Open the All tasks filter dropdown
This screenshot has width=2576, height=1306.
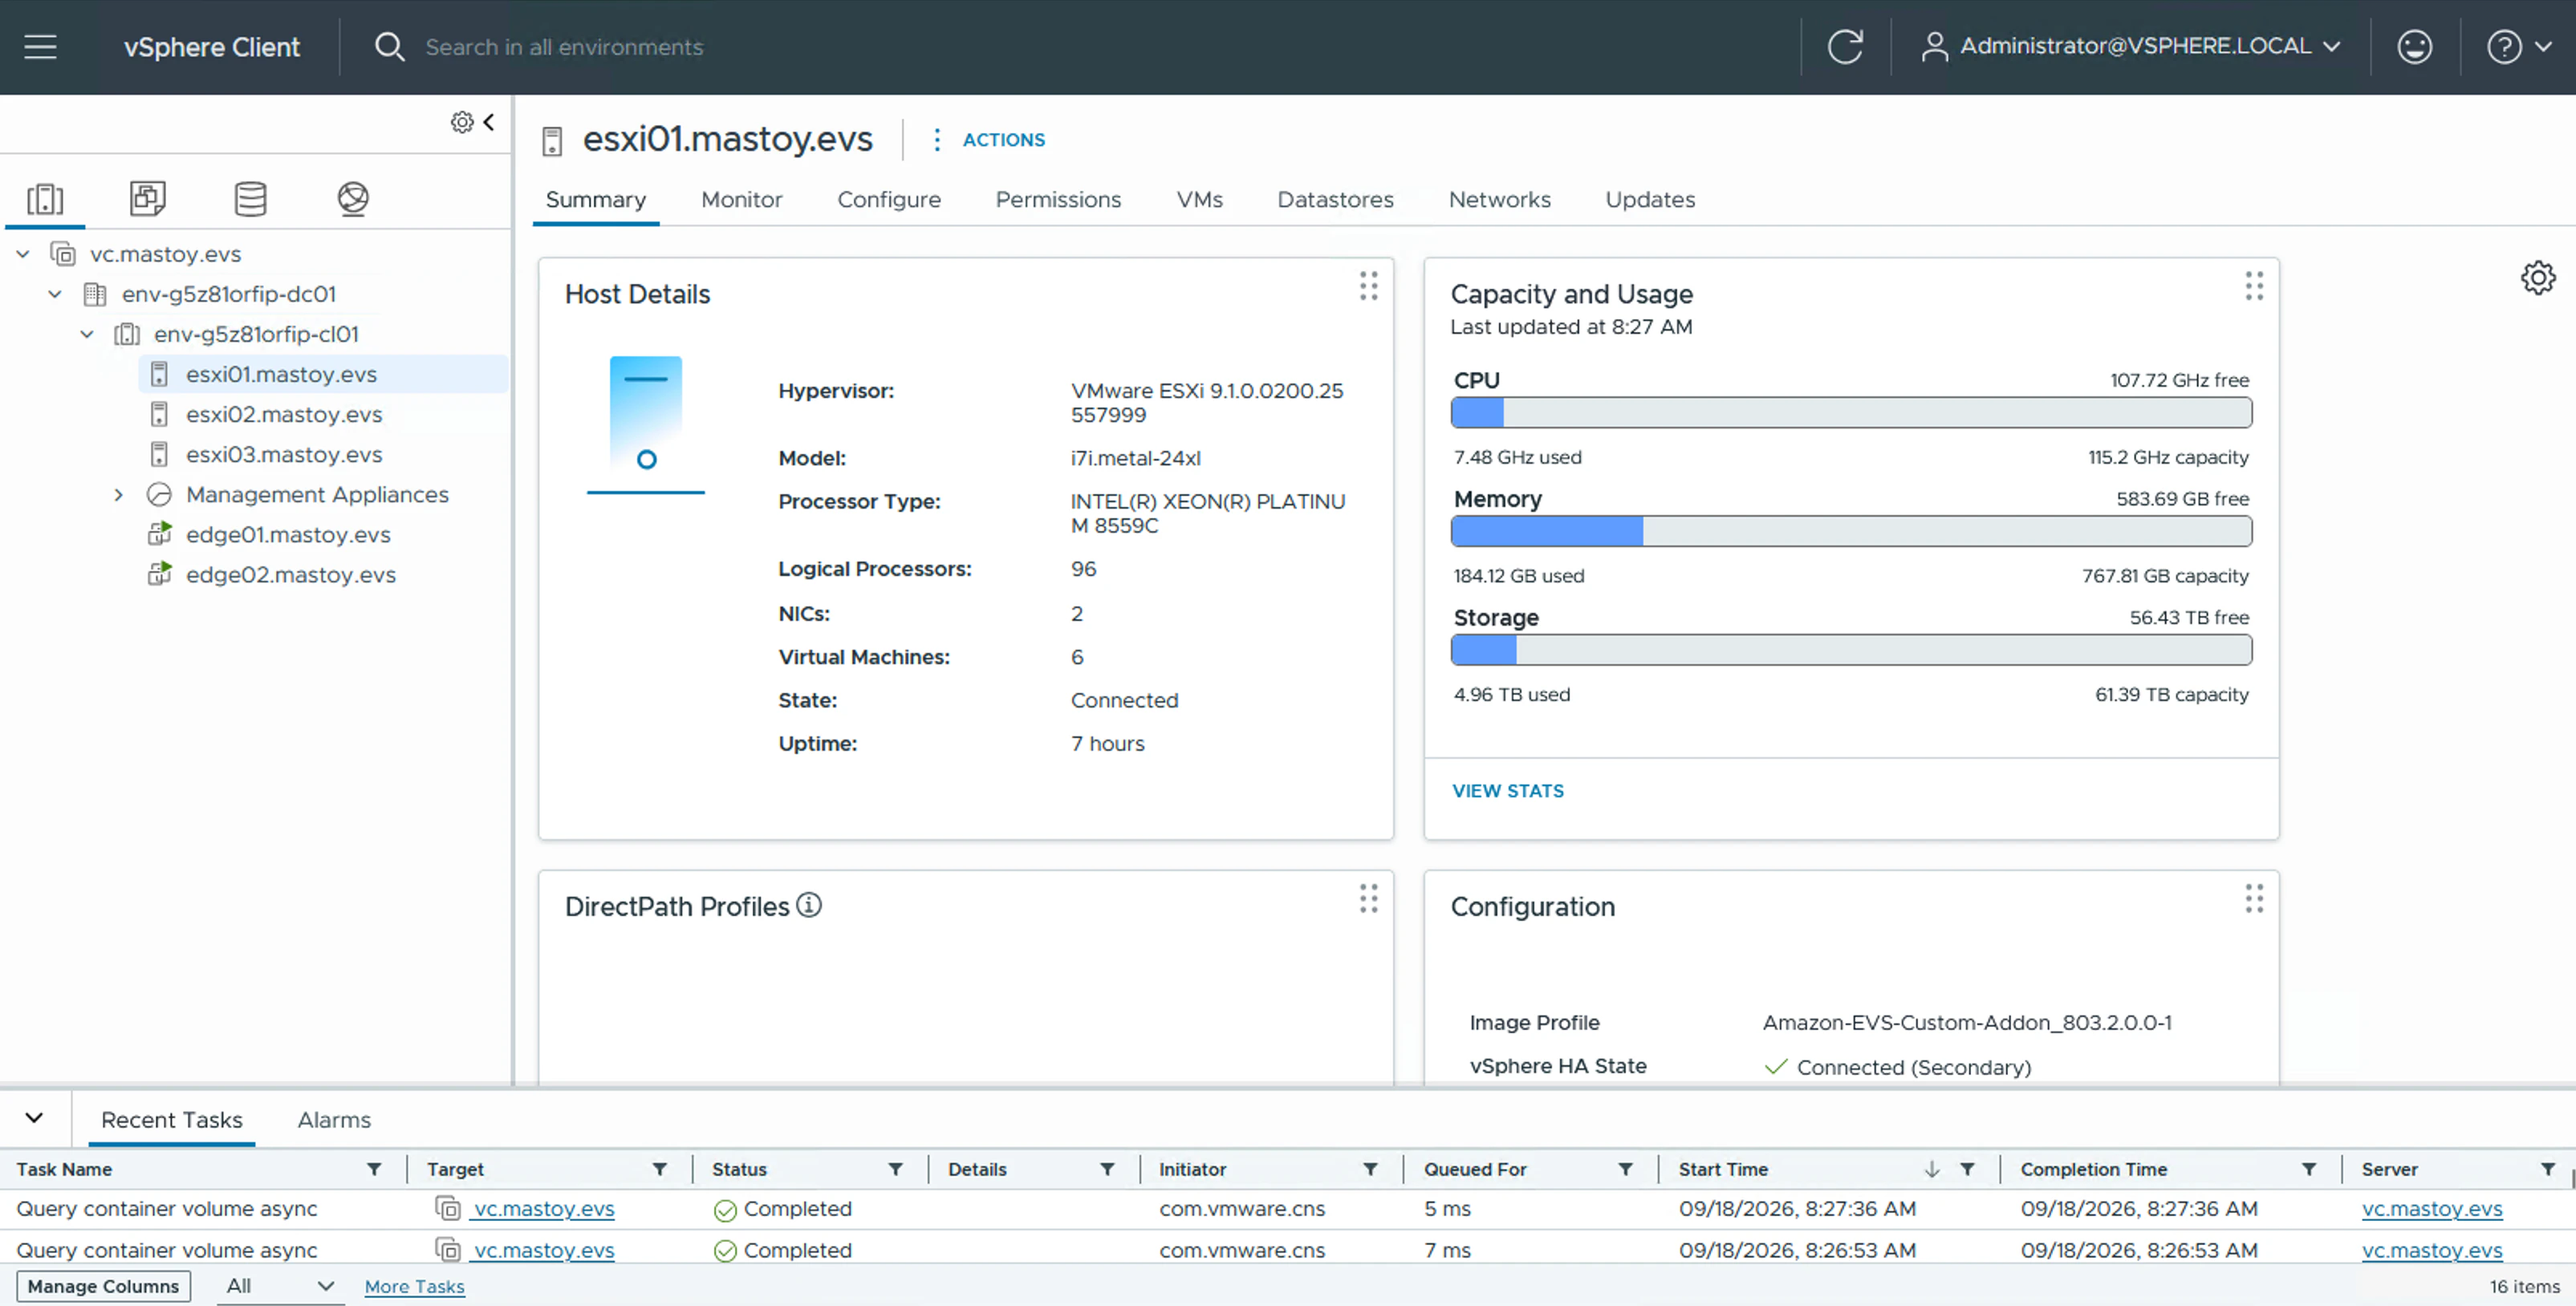280,1286
